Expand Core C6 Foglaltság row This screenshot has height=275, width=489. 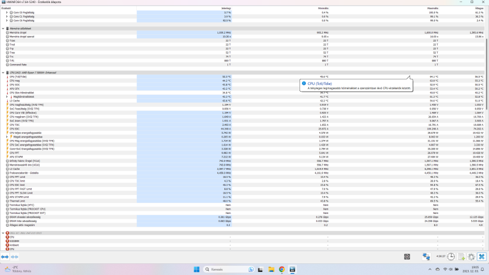[7, 21]
